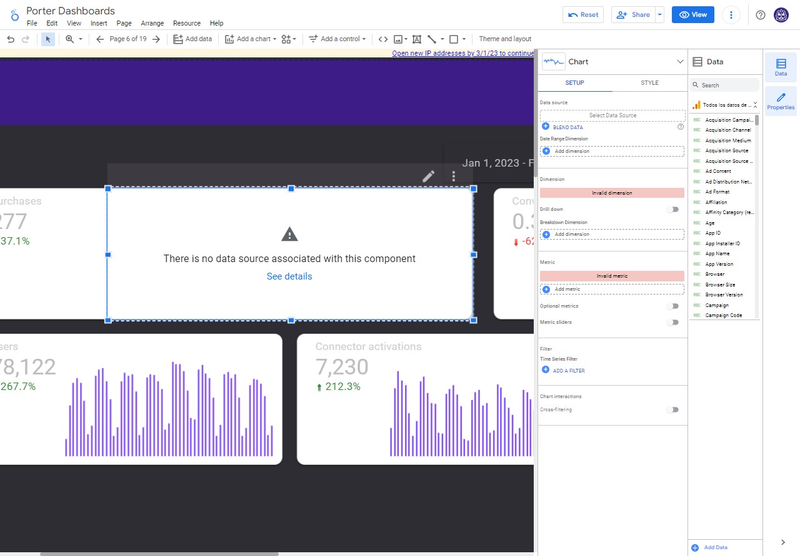Open the selected chart's three-dot menu
Image resolution: width=800 pixels, height=556 pixels.
pos(454,176)
